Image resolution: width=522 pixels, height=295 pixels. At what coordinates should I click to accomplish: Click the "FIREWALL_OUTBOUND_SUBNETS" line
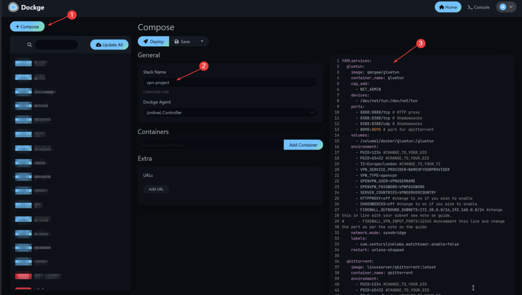[x=429, y=210]
